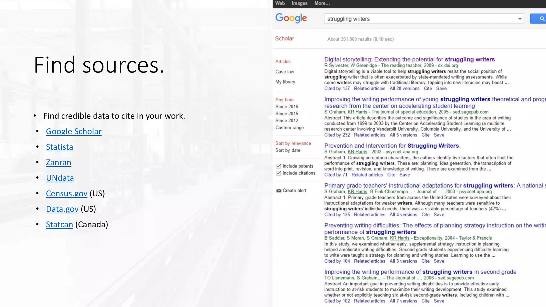
Task: Open the Google Scholar link on slide
Action: (74, 131)
